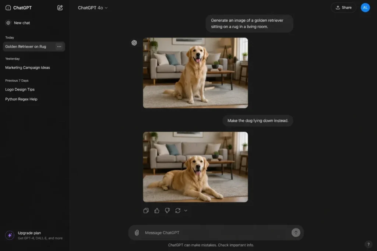Share the conversation
This screenshot has height=251, width=377.
pyautogui.click(x=343, y=7)
